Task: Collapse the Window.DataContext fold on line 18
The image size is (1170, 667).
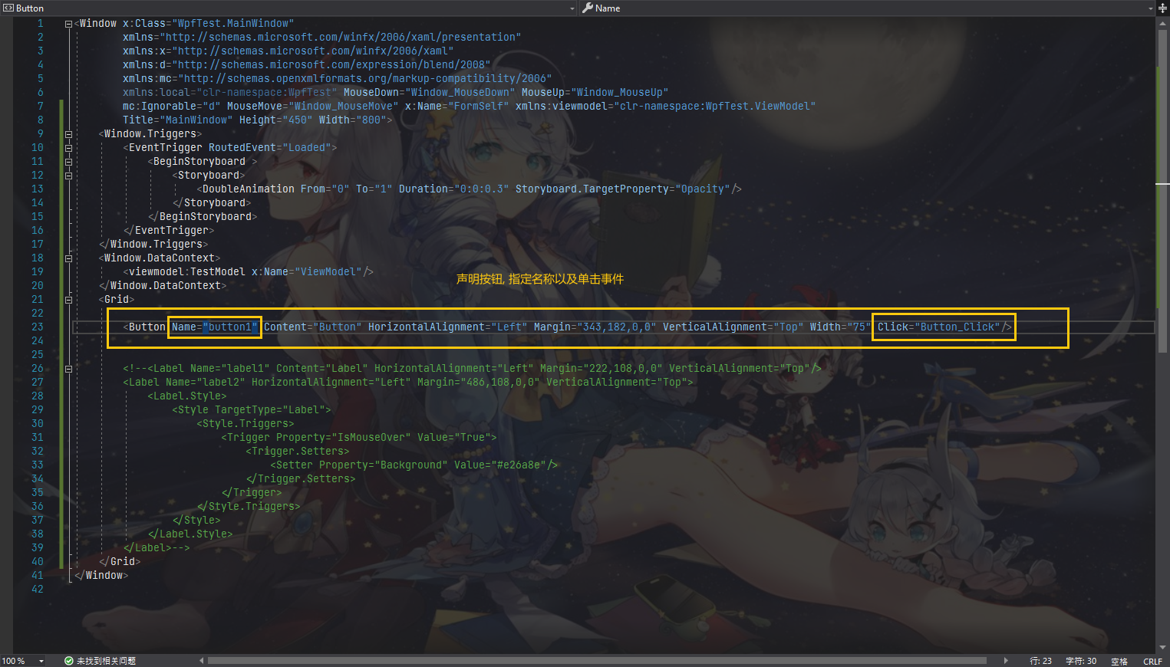Action: [68, 258]
